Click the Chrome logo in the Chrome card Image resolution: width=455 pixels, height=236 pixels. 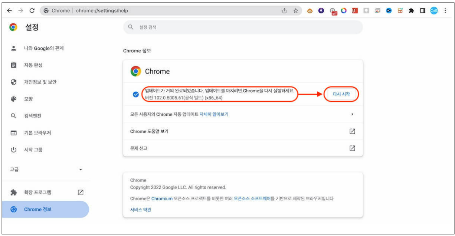pos(136,71)
